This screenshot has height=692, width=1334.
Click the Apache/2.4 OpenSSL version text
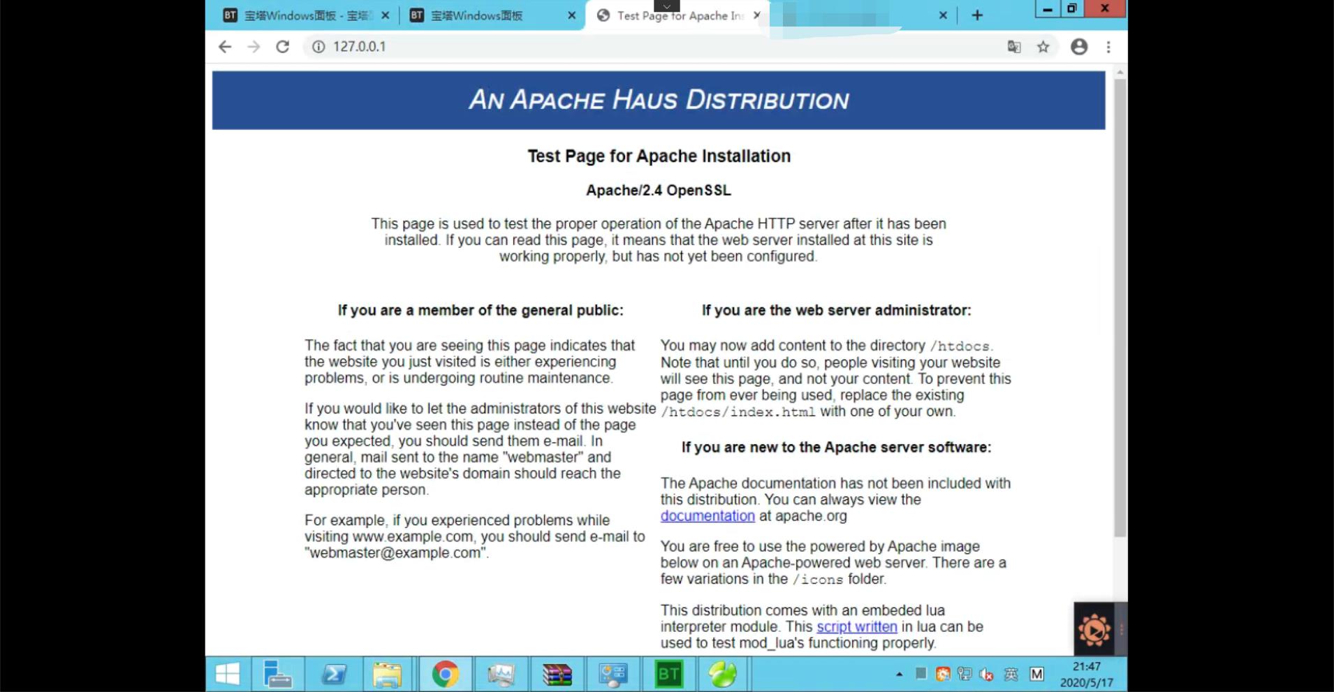coord(659,190)
